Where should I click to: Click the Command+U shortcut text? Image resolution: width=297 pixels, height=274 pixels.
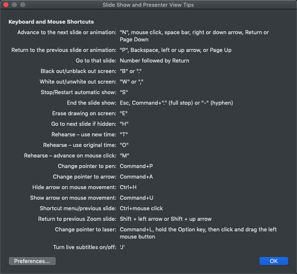tap(136, 198)
